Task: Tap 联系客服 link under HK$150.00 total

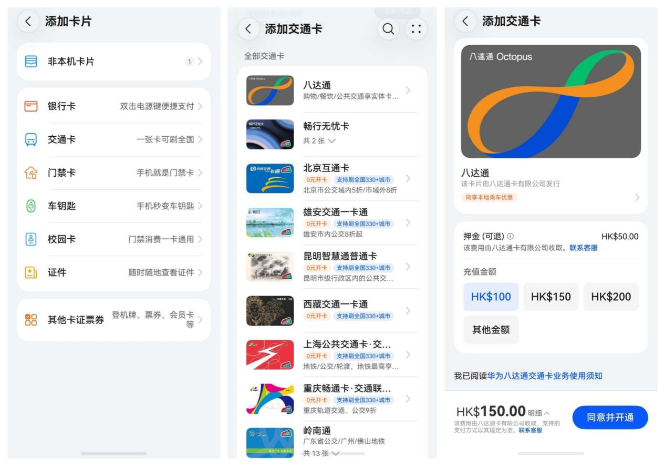Action: (x=531, y=430)
